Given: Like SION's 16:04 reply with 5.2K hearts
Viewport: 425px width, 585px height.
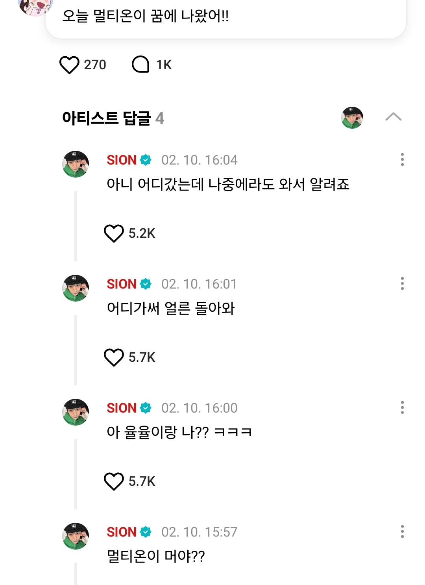Looking at the screenshot, I should point(114,233).
